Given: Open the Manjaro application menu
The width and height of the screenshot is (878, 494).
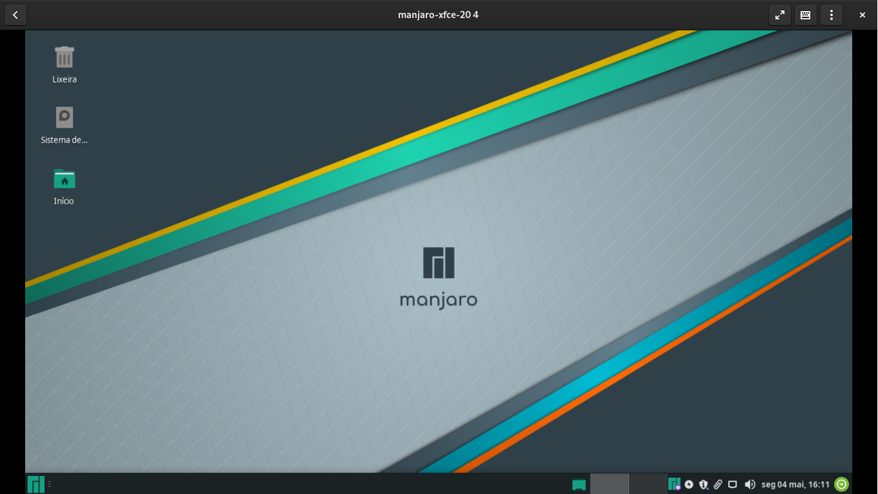Looking at the screenshot, I should pos(35,484).
